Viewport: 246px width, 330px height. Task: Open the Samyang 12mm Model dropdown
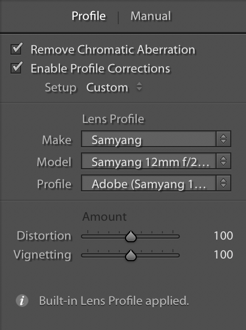[x=156, y=161]
